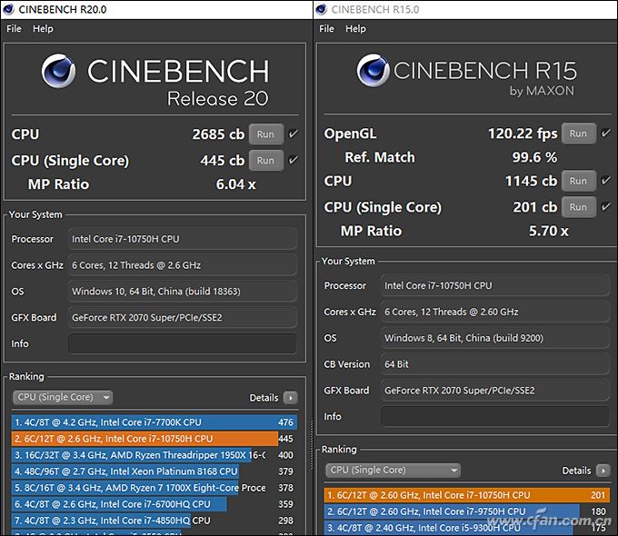Screen dimensions: 618x536
Task: Select R20 ranking row i7-6700HQ scoring 359
Action: [154, 504]
